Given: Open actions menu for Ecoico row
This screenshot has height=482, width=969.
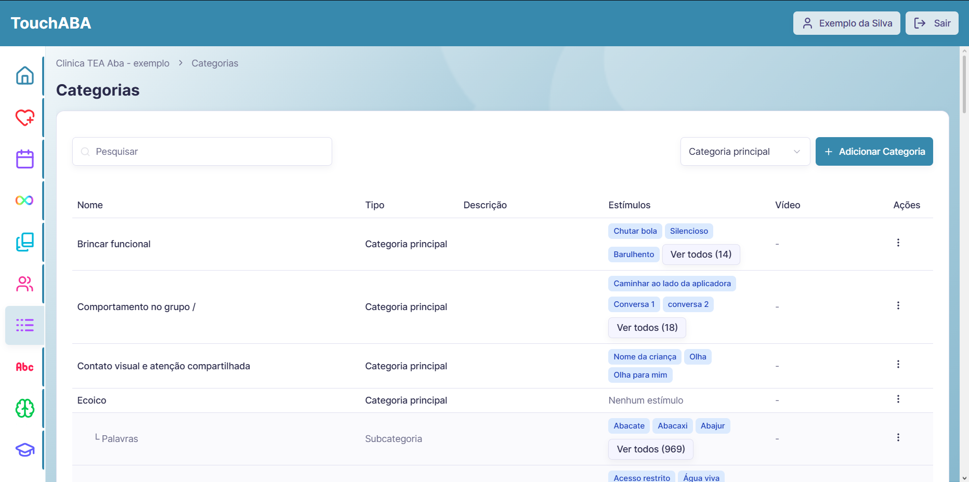Looking at the screenshot, I should click(x=898, y=399).
